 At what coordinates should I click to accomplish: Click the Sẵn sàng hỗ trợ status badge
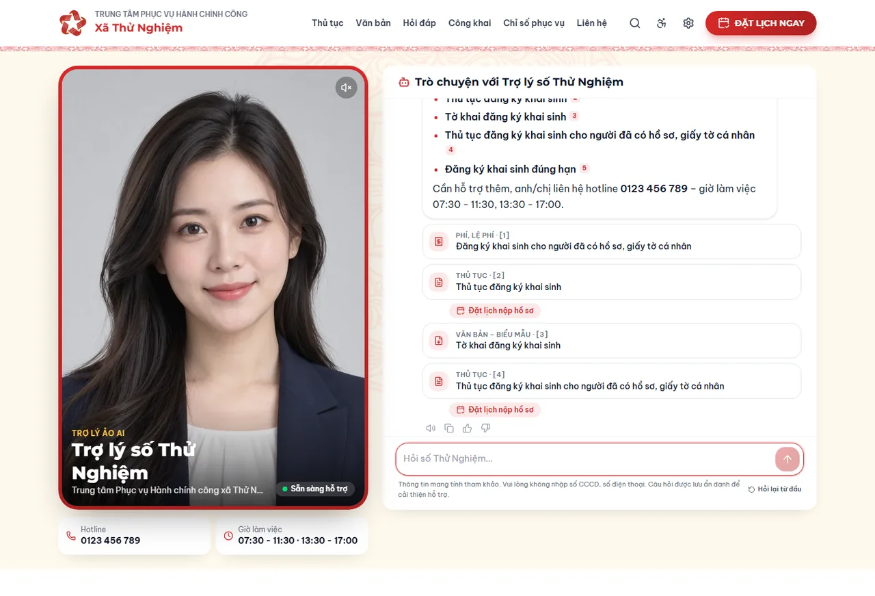click(x=315, y=489)
